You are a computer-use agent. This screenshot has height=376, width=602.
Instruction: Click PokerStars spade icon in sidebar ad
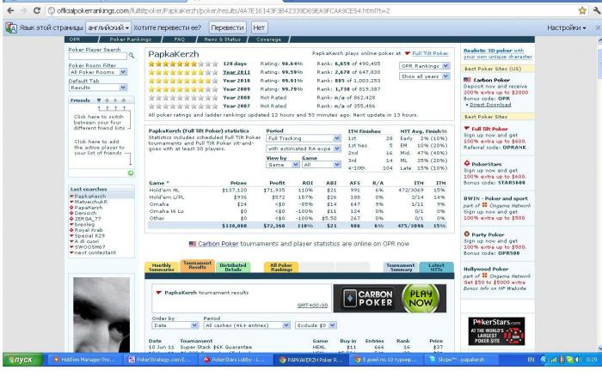(467, 164)
